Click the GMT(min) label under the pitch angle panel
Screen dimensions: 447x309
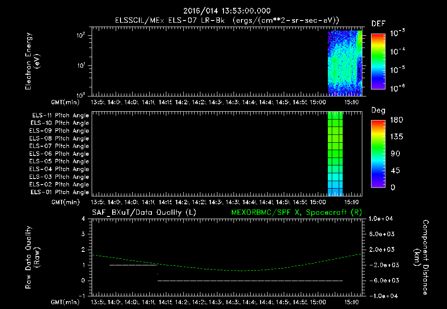tap(65, 203)
